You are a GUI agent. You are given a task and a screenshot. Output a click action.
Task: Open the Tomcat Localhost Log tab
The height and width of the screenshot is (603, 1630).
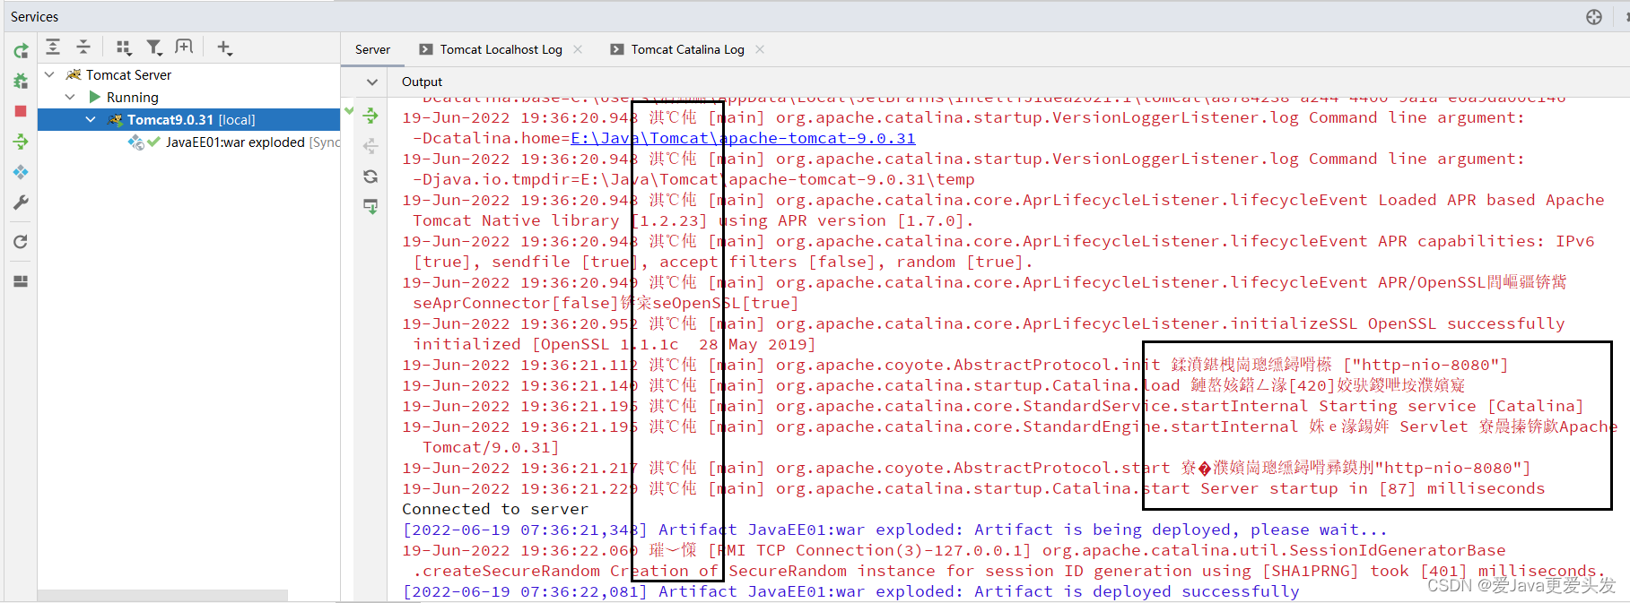[x=501, y=49]
